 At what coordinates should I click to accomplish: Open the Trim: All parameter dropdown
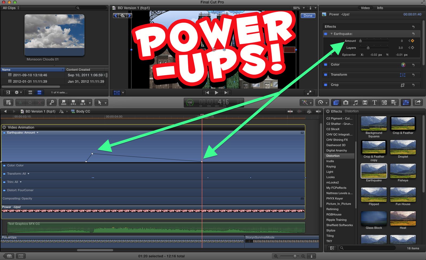pos(21,182)
